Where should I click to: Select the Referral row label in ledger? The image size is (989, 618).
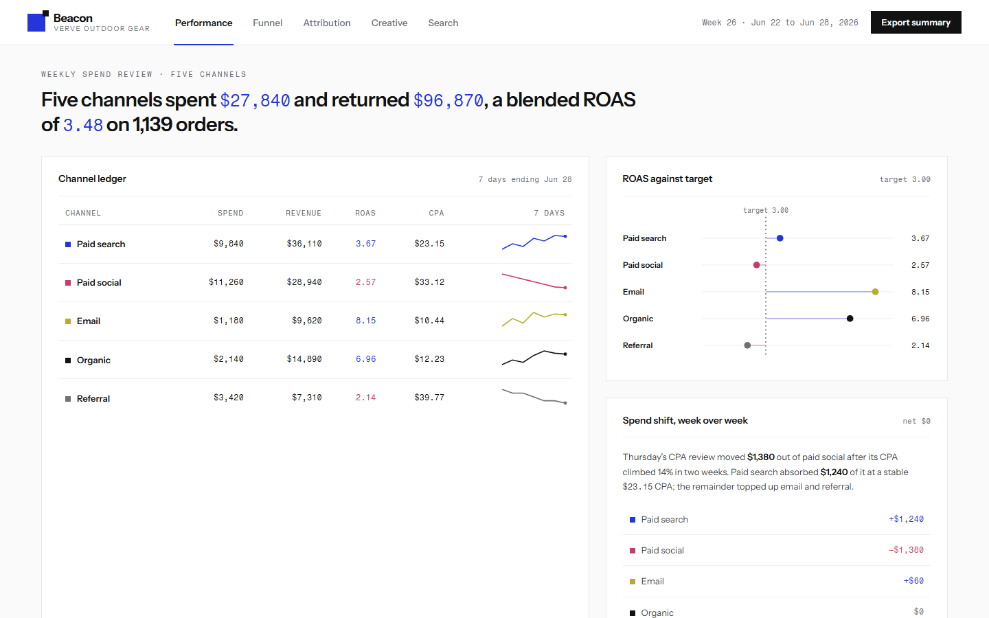coord(93,399)
